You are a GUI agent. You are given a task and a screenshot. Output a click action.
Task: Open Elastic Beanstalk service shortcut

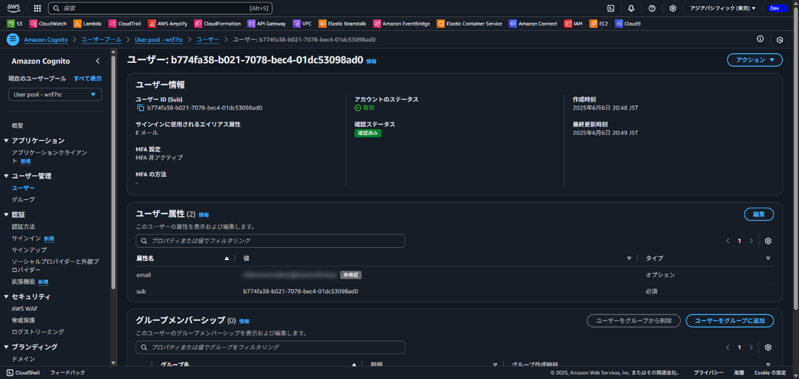343,24
